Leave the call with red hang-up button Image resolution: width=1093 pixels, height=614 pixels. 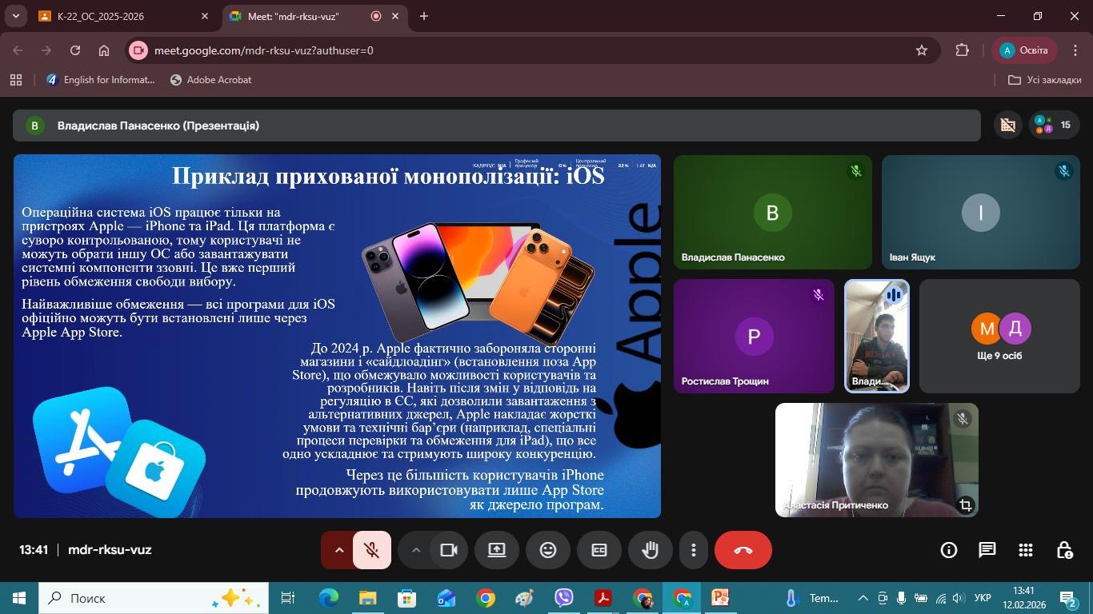(743, 550)
